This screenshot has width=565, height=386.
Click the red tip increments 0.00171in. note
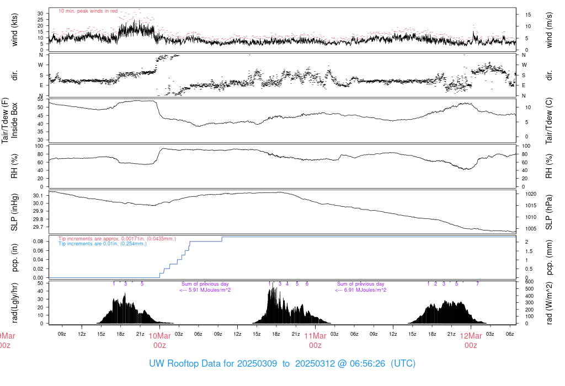click(x=117, y=239)
